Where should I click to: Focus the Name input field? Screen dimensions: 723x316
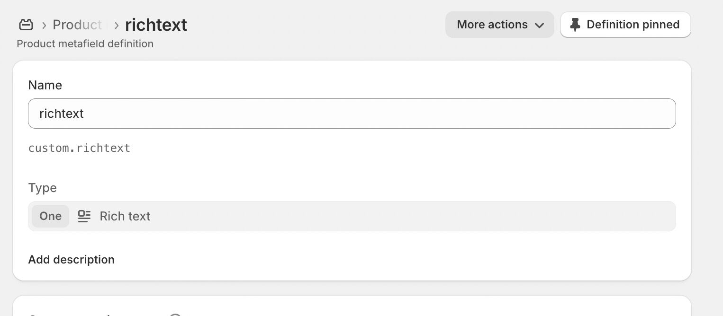tap(352, 114)
